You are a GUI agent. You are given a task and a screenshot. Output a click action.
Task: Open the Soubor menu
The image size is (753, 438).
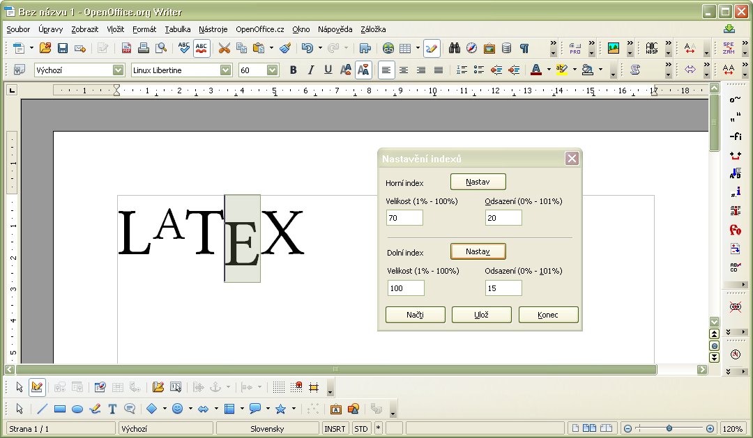point(18,29)
